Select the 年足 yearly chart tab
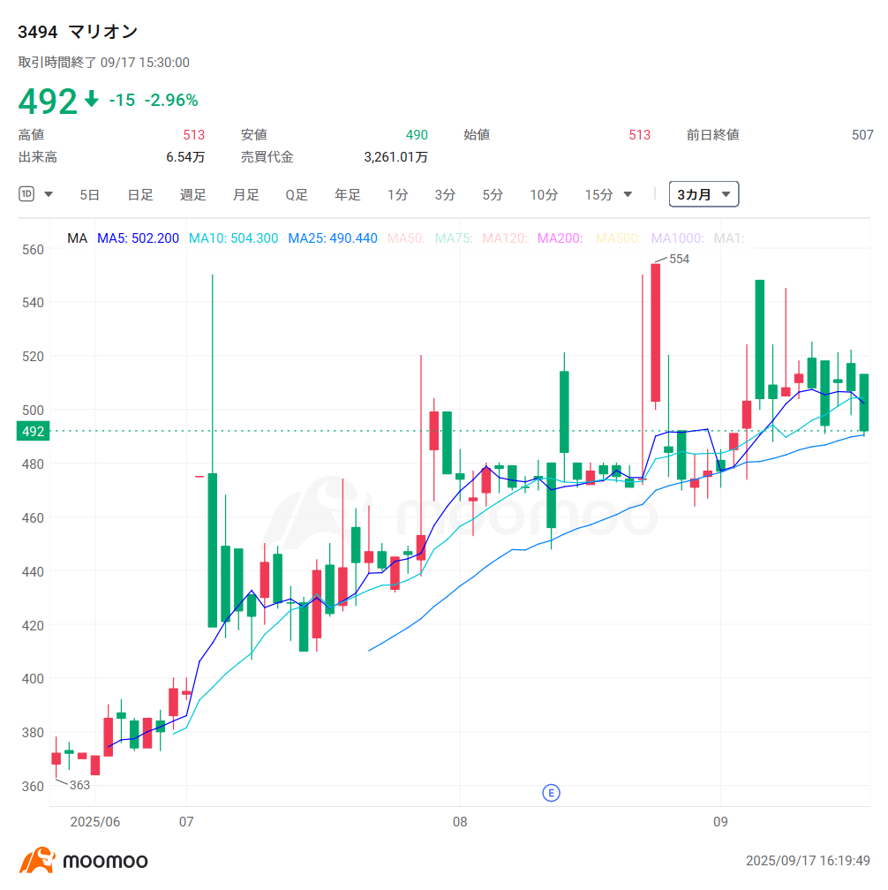Image resolution: width=888 pixels, height=890 pixels. [348, 194]
